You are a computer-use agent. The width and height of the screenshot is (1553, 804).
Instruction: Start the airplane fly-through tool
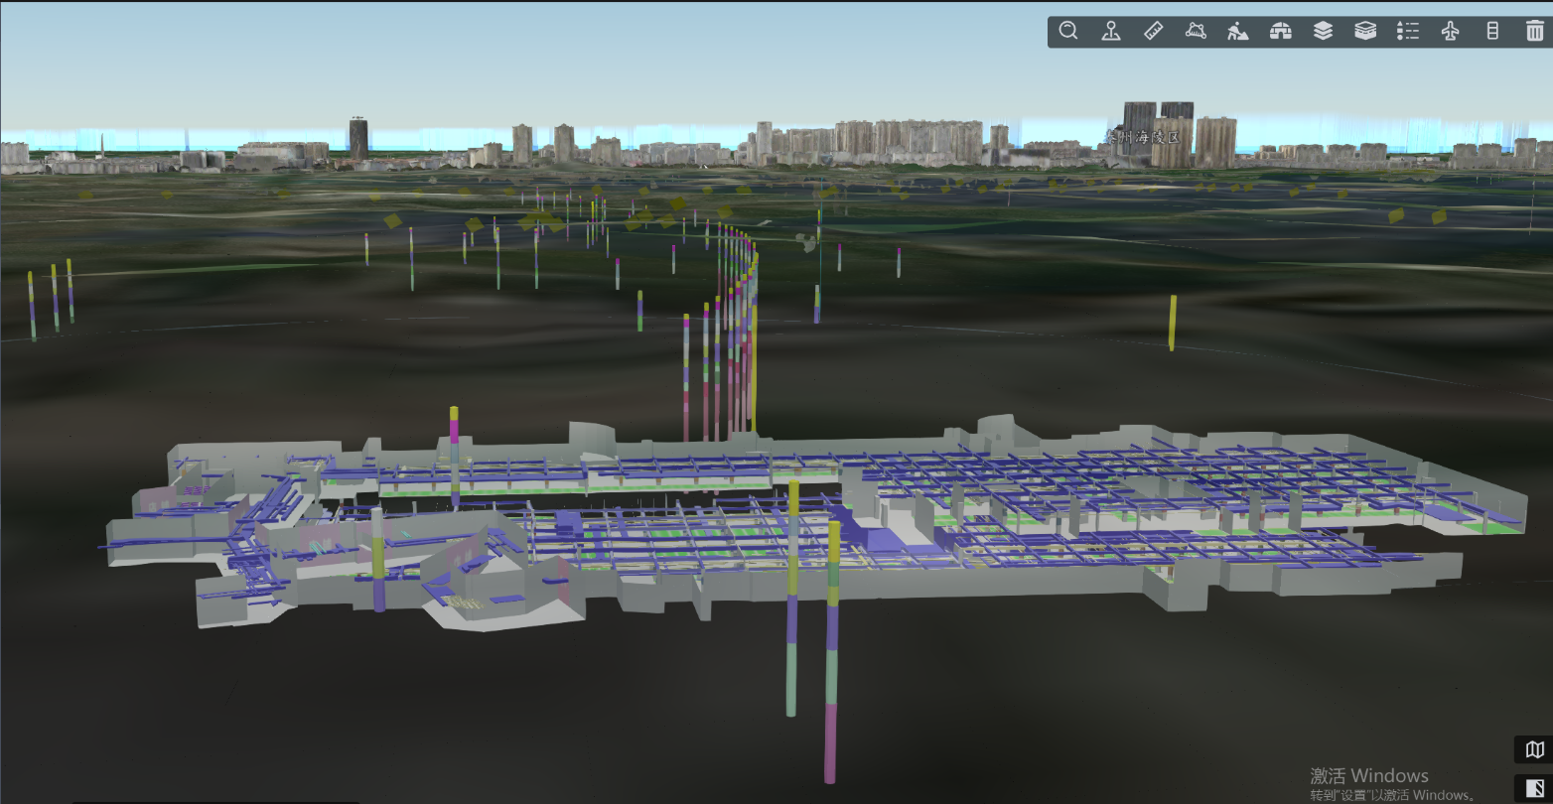pyautogui.click(x=1450, y=31)
